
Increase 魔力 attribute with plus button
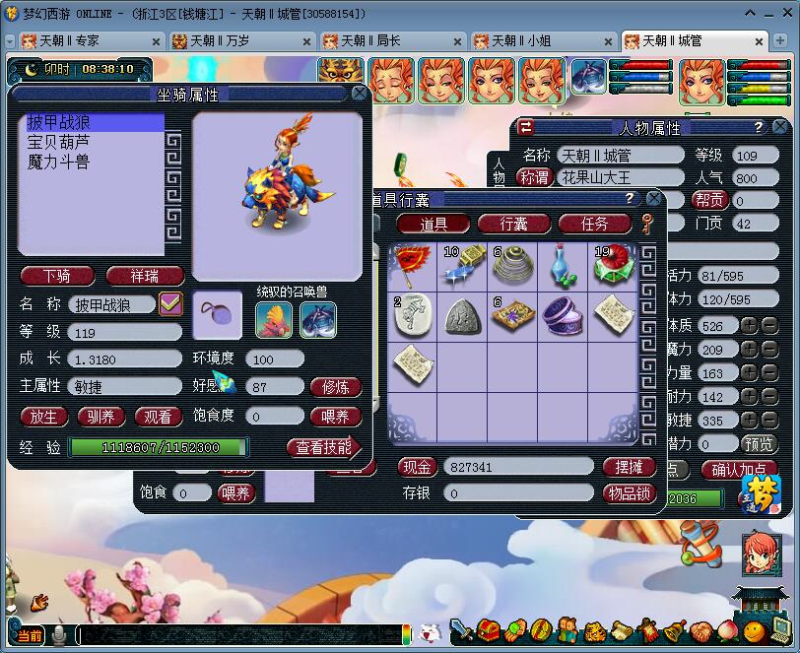(x=749, y=349)
